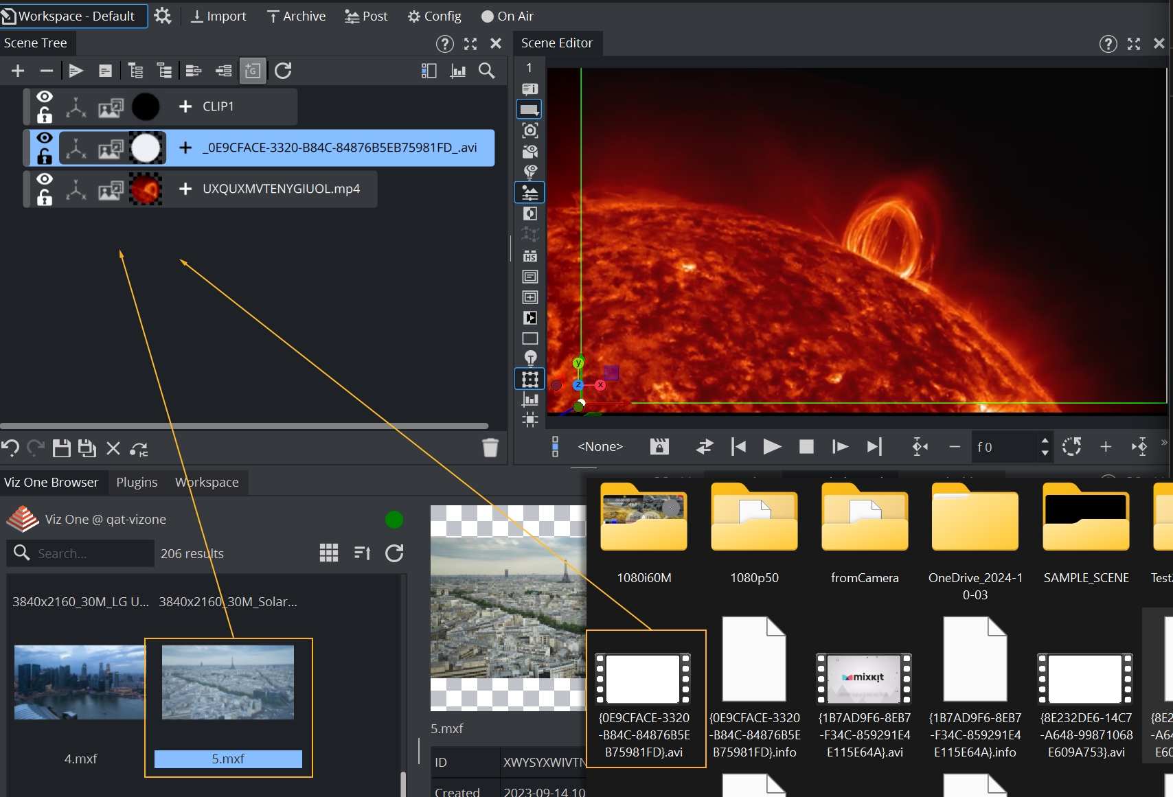Switch to grid view in Viz One Browser
Image resolution: width=1173 pixels, height=797 pixels.
329,553
